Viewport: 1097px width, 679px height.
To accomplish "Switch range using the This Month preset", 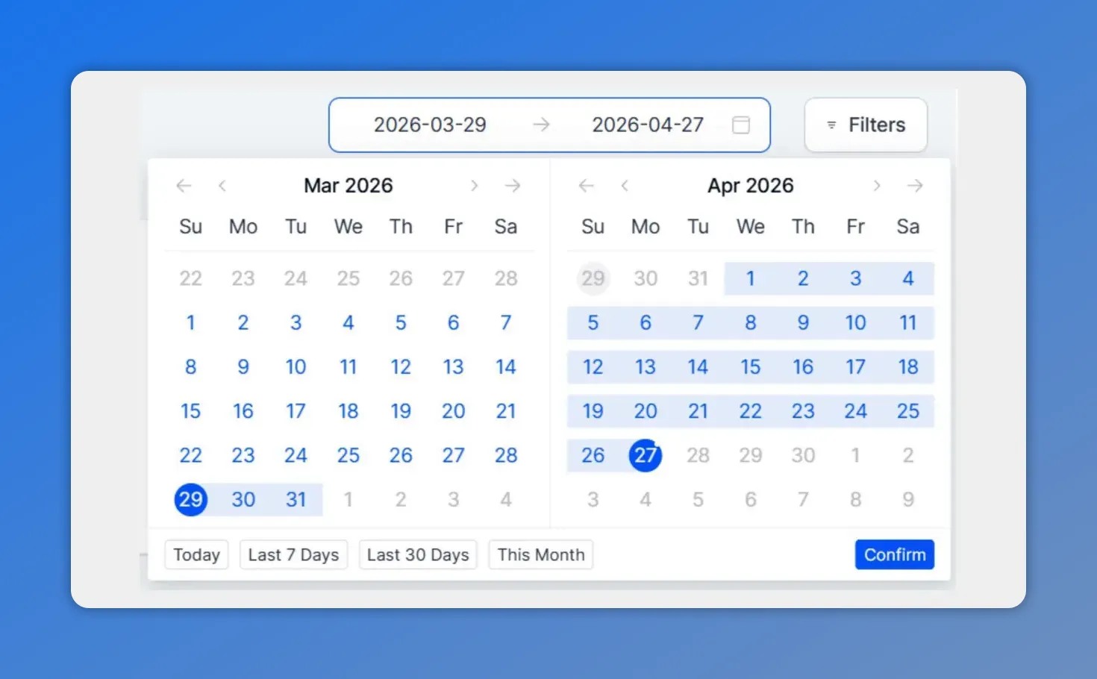I will [x=540, y=554].
